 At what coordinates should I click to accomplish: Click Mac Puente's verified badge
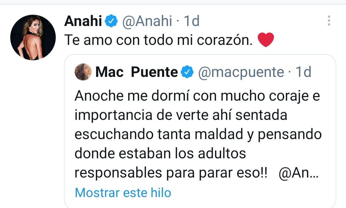click(188, 72)
